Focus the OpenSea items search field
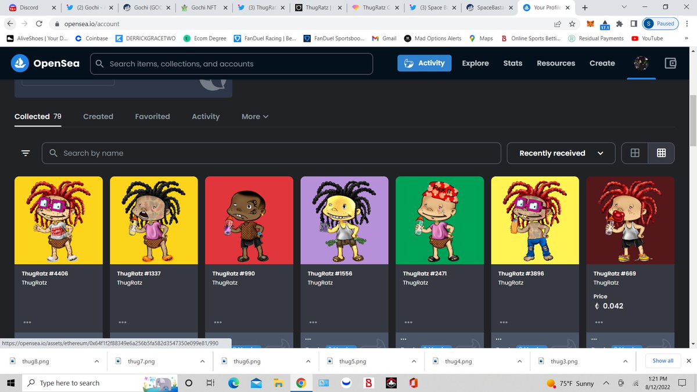The height and width of the screenshot is (392, 697). [231, 64]
